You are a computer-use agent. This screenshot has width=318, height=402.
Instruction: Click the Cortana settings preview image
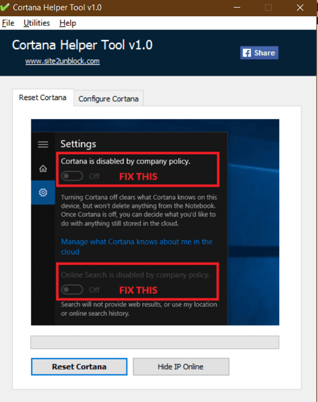pyautogui.click(x=155, y=222)
